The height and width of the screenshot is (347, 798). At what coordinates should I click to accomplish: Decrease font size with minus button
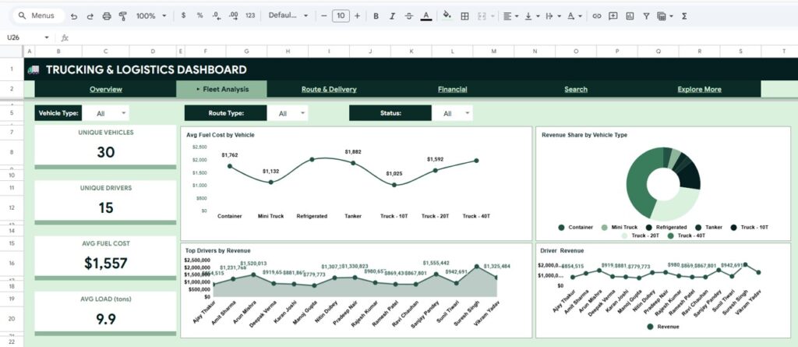tap(323, 16)
